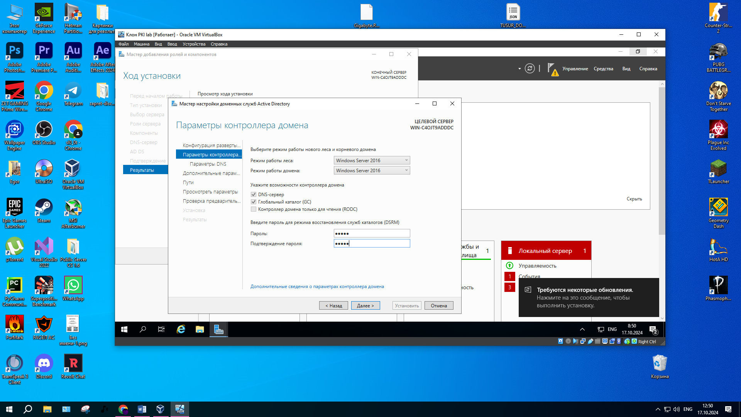The width and height of the screenshot is (741, 417).
Task: Click the Пароль input field
Action: point(372,233)
